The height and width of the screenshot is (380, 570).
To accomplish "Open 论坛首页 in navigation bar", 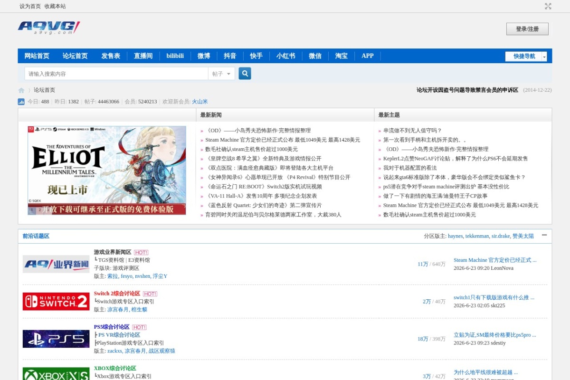I will pyautogui.click(x=75, y=56).
